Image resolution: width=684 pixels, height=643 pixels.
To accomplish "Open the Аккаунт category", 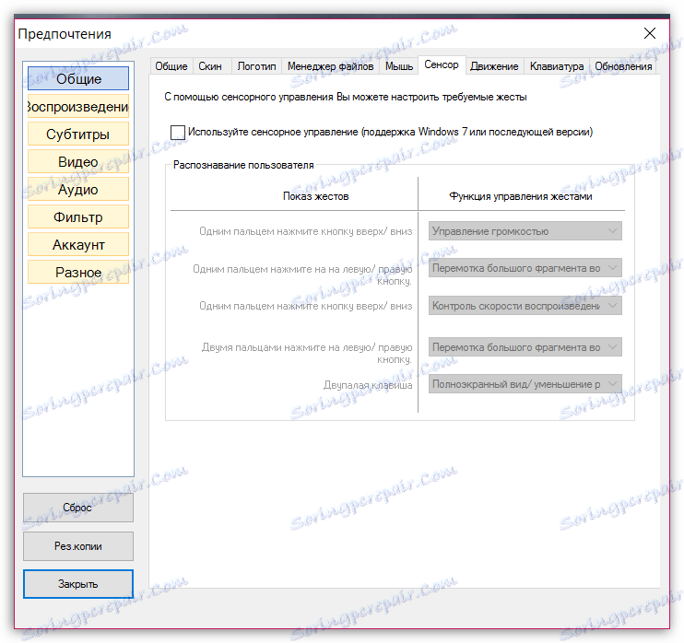I will [x=78, y=244].
